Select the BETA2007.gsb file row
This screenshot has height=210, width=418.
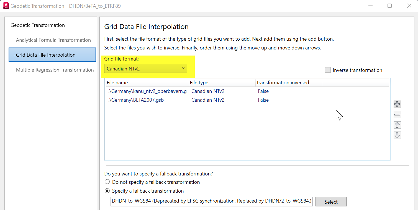tap(136, 100)
